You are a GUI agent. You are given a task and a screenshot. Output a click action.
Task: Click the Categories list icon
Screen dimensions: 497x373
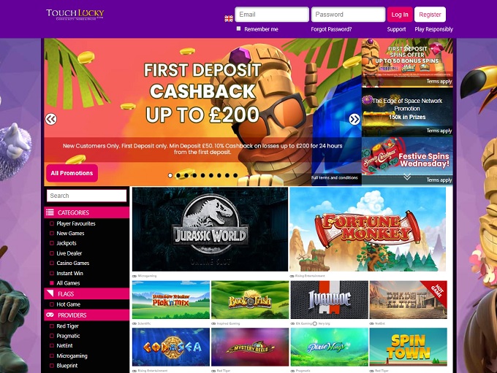click(x=50, y=212)
